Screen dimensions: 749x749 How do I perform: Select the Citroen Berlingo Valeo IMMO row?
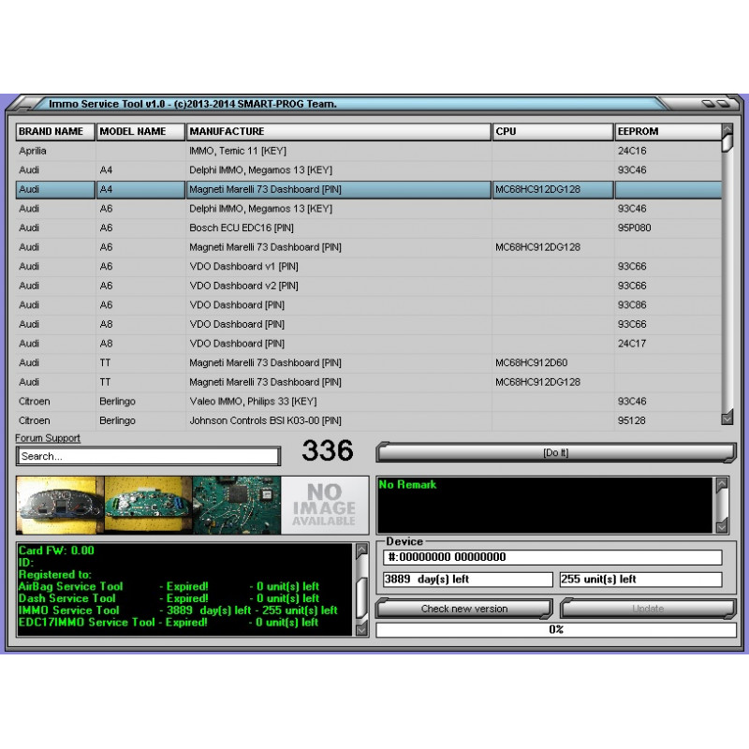pos(281,401)
